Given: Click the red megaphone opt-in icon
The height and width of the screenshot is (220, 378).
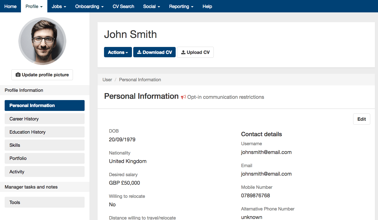Looking at the screenshot, I should 183,97.
